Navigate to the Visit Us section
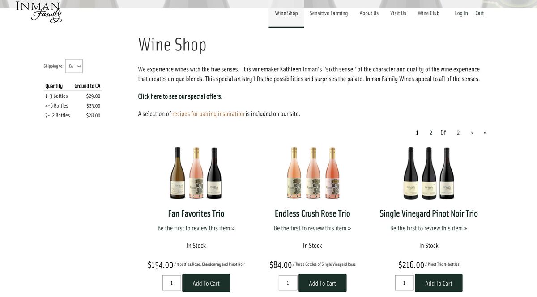The image size is (537, 297). click(x=398, y=13)
